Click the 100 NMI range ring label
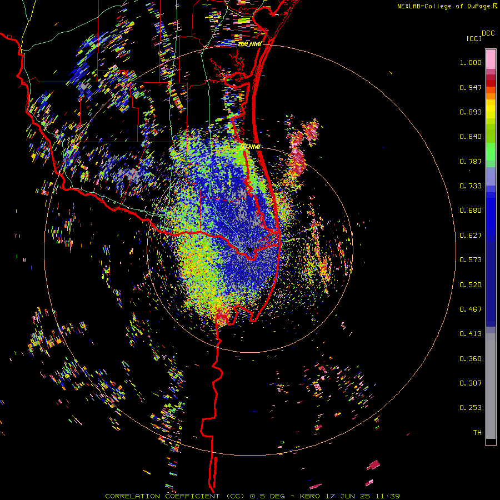The width and height of the screenshot is (500, 500). click(250, 44)
